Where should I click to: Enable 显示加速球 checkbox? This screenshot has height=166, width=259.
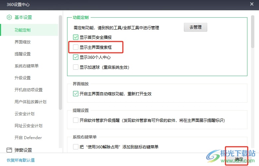[76, 67]
